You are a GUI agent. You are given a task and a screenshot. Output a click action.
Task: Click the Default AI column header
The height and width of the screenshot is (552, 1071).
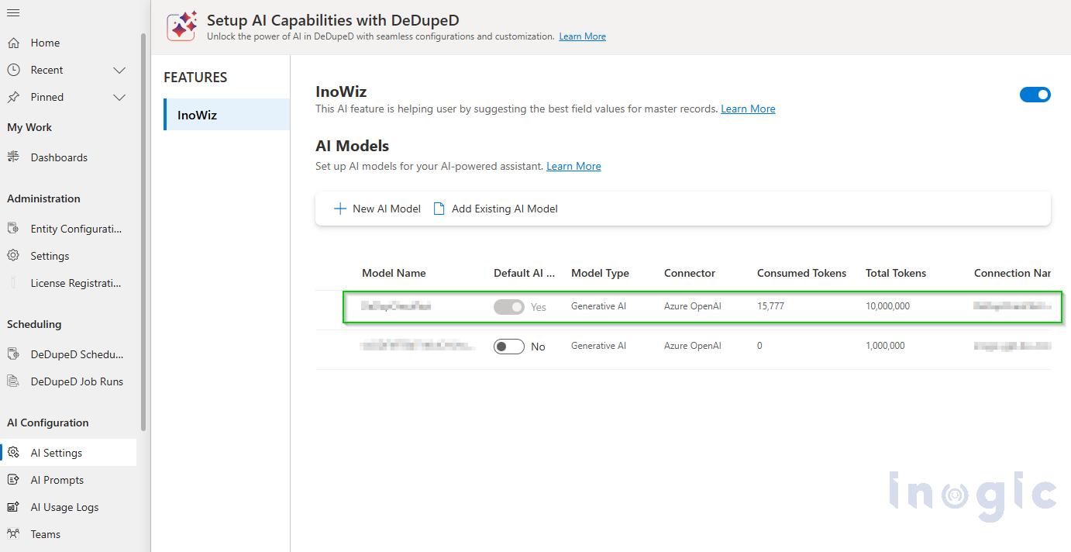(x=525, y=273)
